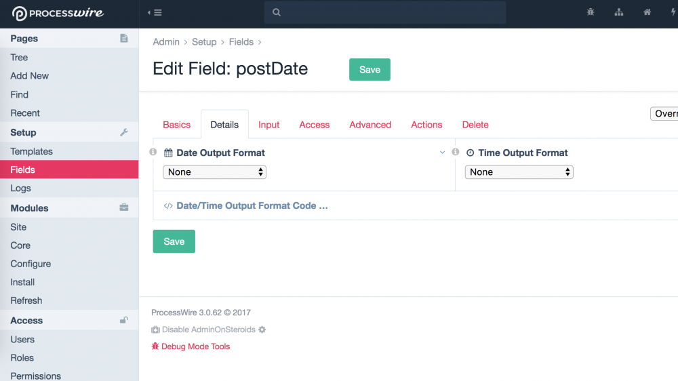Switch to the Advanced tab
Screen dimensions: 678x381
(x=370, y=125)
